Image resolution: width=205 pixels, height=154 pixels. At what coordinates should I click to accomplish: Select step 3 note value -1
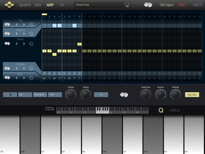[x=54, y=54]
